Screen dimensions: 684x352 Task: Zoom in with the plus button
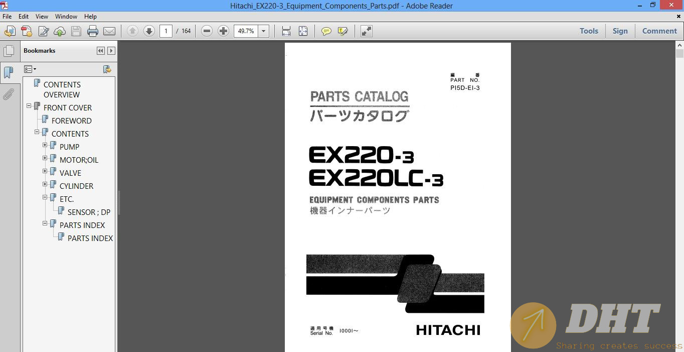tap(223, 31)
